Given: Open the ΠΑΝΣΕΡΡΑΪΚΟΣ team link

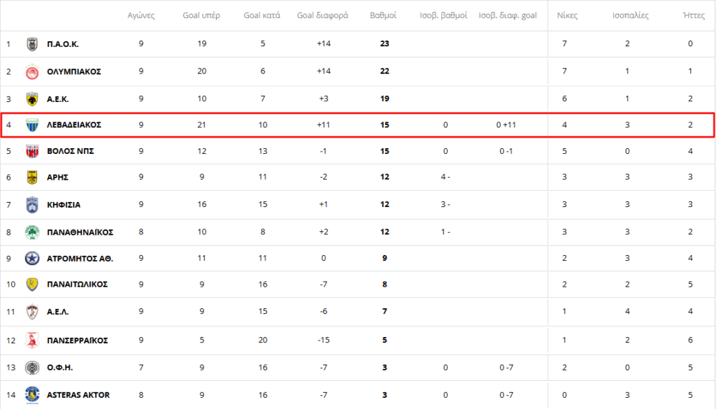Looking at the screenshot, I should click(x=77, y=340).
